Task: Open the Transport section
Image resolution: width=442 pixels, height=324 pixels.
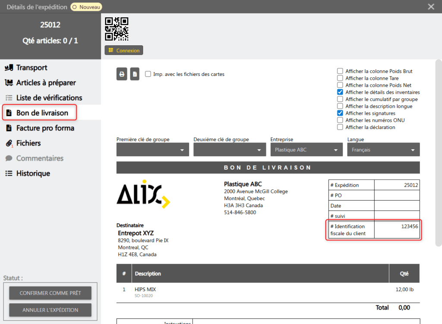Action: (x=32, y=68)
